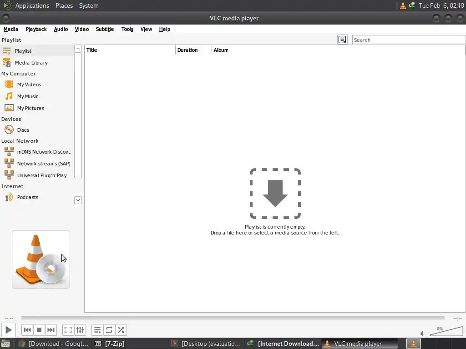Select Podcasts under Internet
Image resolution: width=466 pixels, height=349 pixels.
click(37, 197)
